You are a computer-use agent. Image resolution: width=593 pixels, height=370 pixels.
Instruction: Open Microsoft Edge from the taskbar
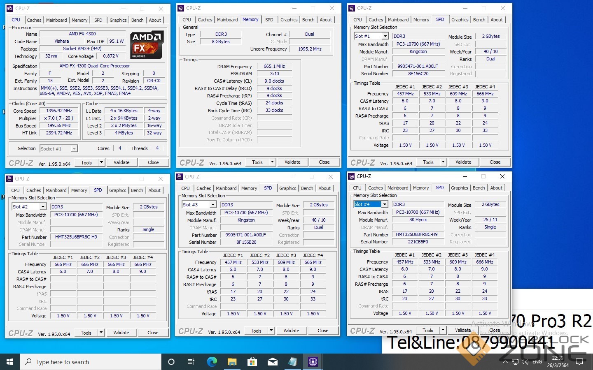(212, 362)
